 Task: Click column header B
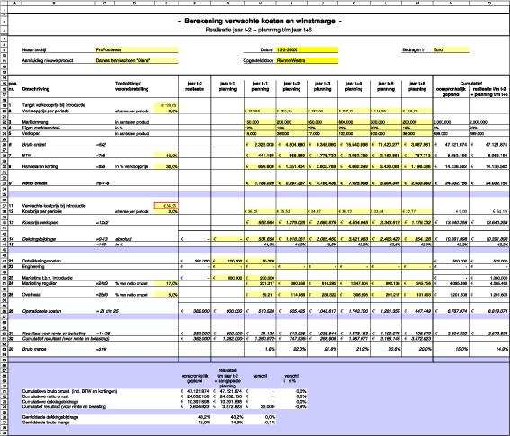(54, 4)
